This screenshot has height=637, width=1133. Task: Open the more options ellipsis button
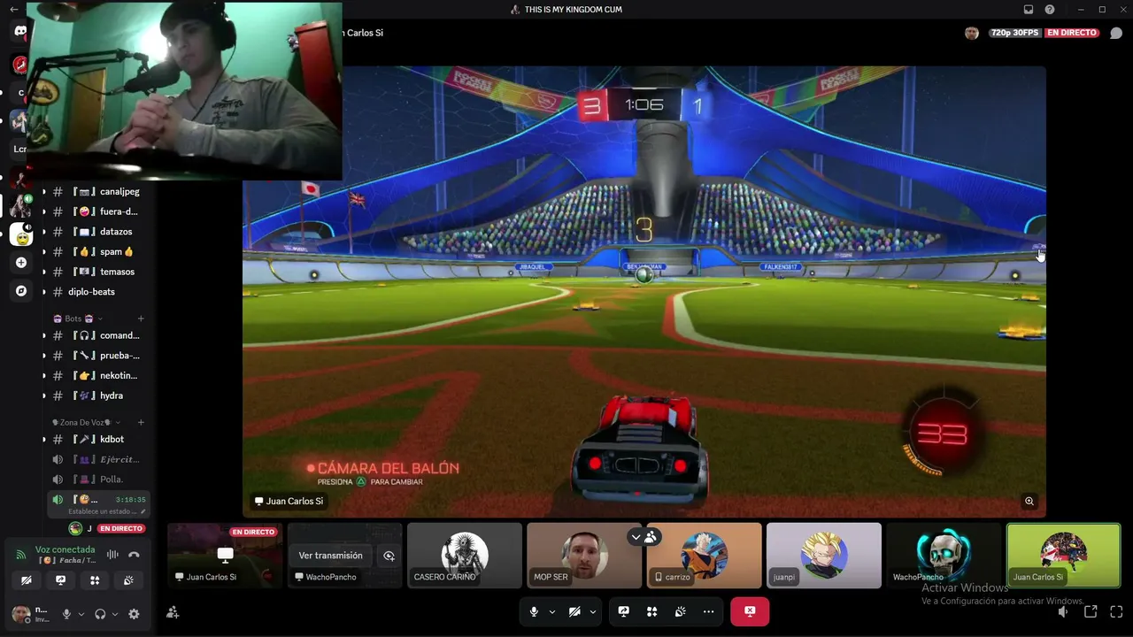[x=708, y=611]
